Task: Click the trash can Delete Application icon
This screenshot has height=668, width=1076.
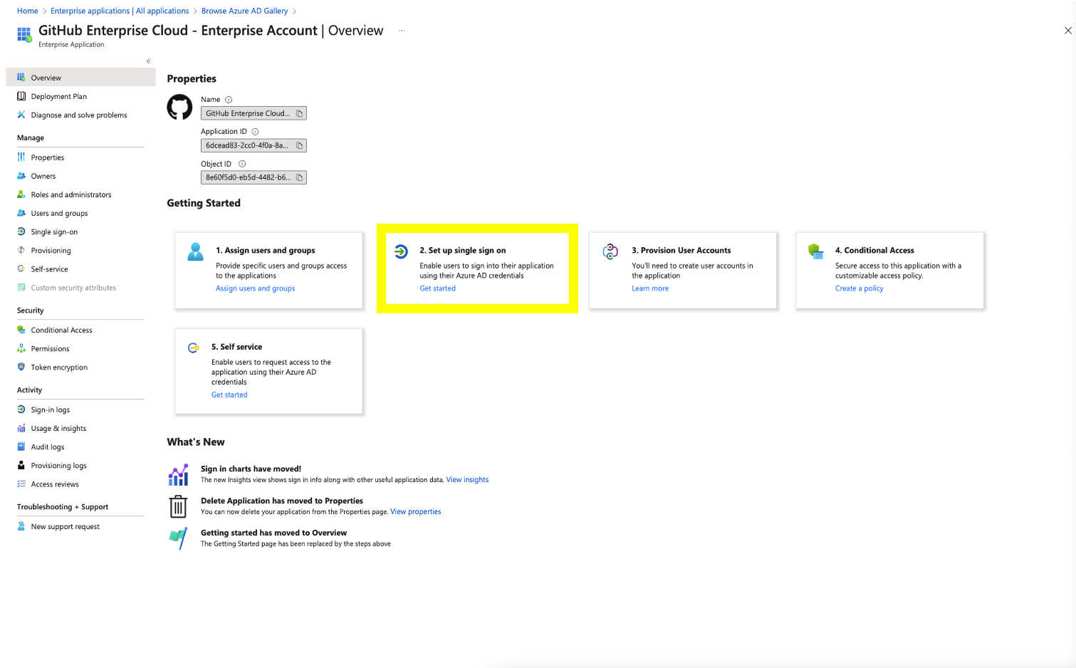Action: [x=178, y=506]
